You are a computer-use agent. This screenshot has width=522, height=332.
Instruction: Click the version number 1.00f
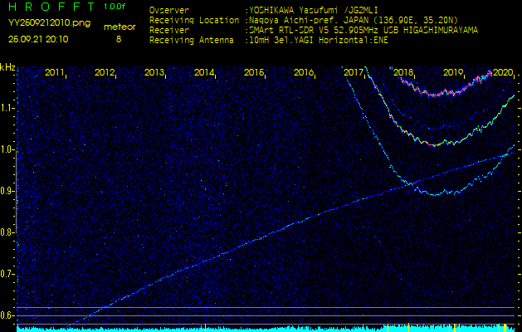[115, 7]
